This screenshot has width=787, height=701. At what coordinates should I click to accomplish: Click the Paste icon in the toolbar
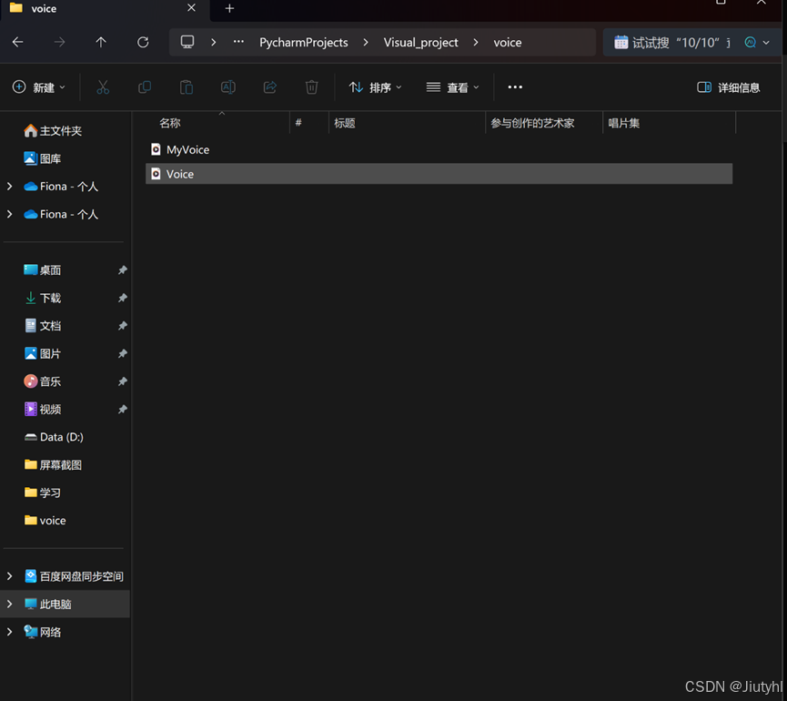pos(186,86)
